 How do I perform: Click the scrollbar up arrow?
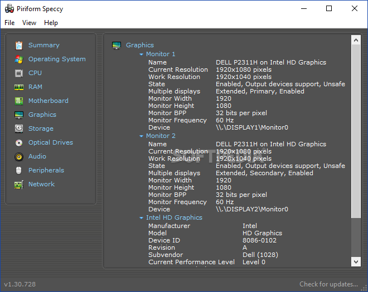coord(356,40)
